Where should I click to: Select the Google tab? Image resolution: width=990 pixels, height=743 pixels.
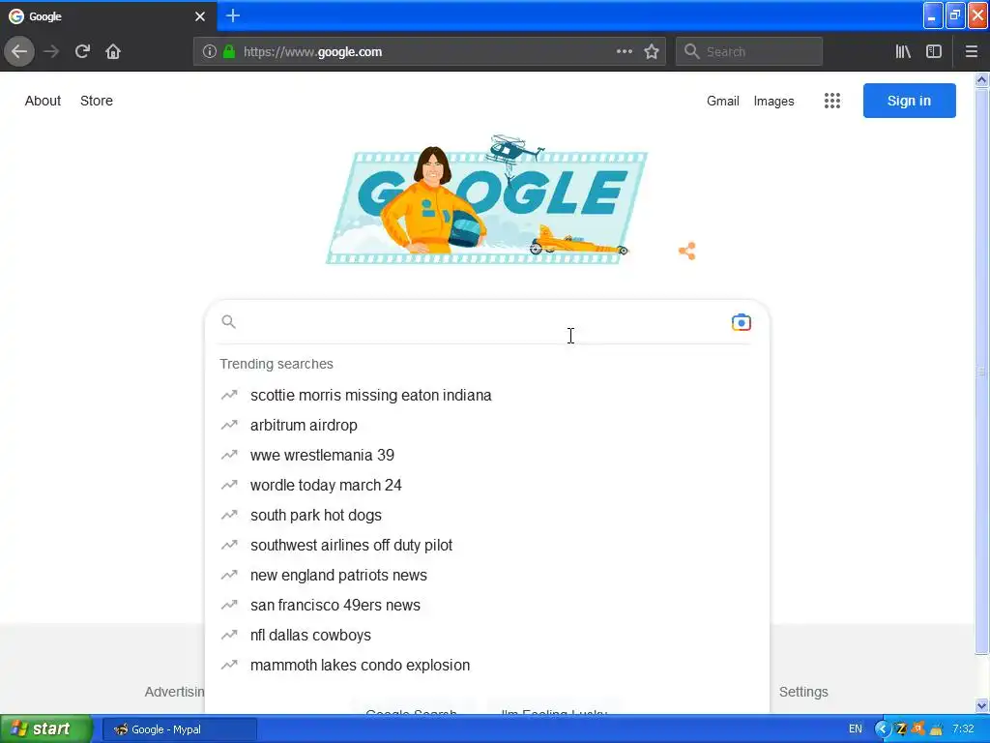(107, 16)
